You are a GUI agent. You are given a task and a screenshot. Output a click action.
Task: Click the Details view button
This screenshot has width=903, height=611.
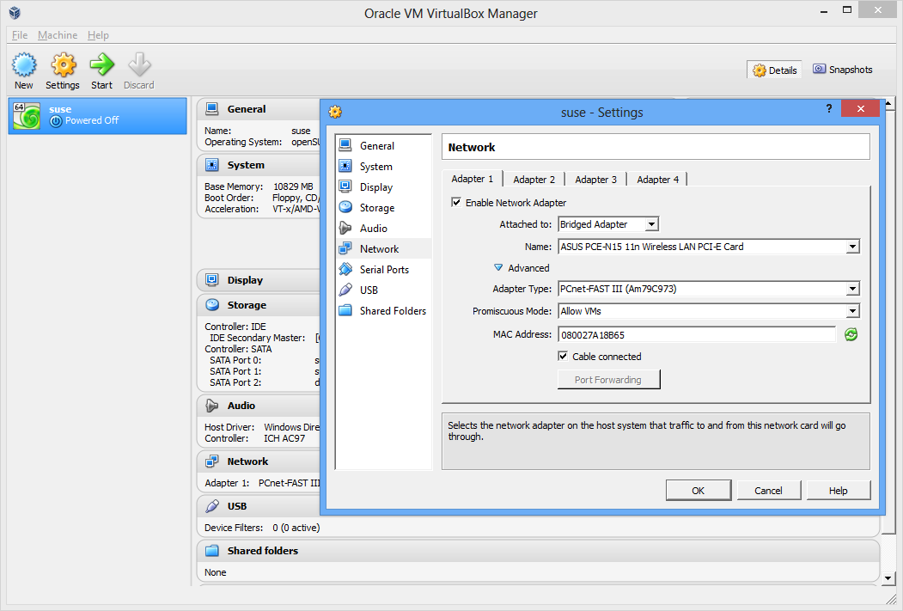click(x=775, y=70)
